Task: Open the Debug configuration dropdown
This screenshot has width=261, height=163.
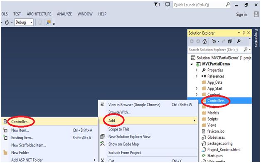Action: (24, 22)
